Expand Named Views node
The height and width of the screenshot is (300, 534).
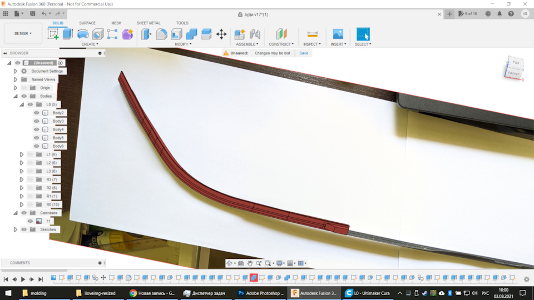pos(16,79)
